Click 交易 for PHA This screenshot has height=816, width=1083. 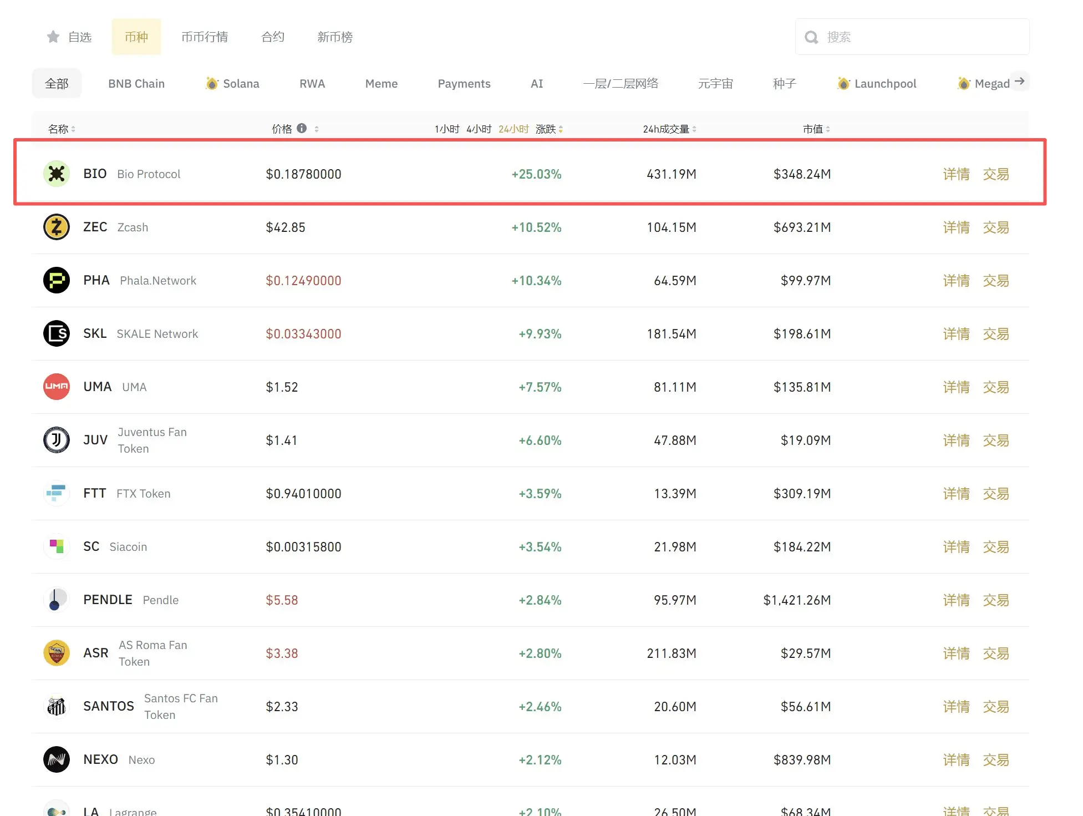[x=996, y=280]
